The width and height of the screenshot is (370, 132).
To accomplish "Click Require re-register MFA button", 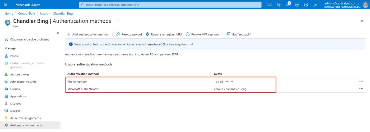I will point(164,34).
